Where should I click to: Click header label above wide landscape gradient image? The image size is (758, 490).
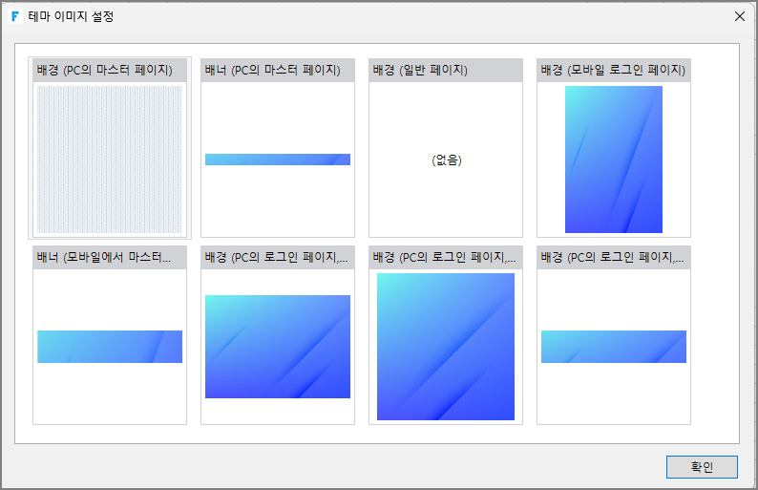click(276, 257)
